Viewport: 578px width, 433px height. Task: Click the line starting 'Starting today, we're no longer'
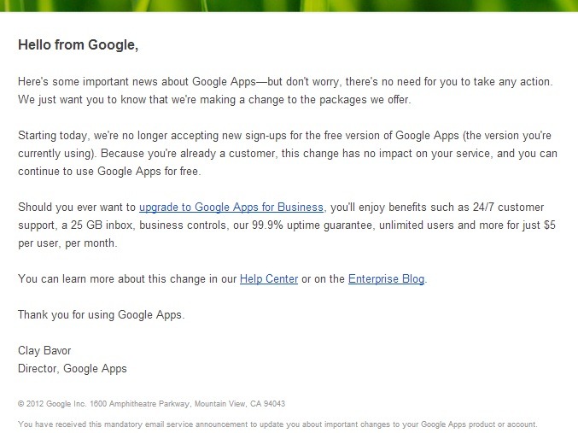coord(284,136)
